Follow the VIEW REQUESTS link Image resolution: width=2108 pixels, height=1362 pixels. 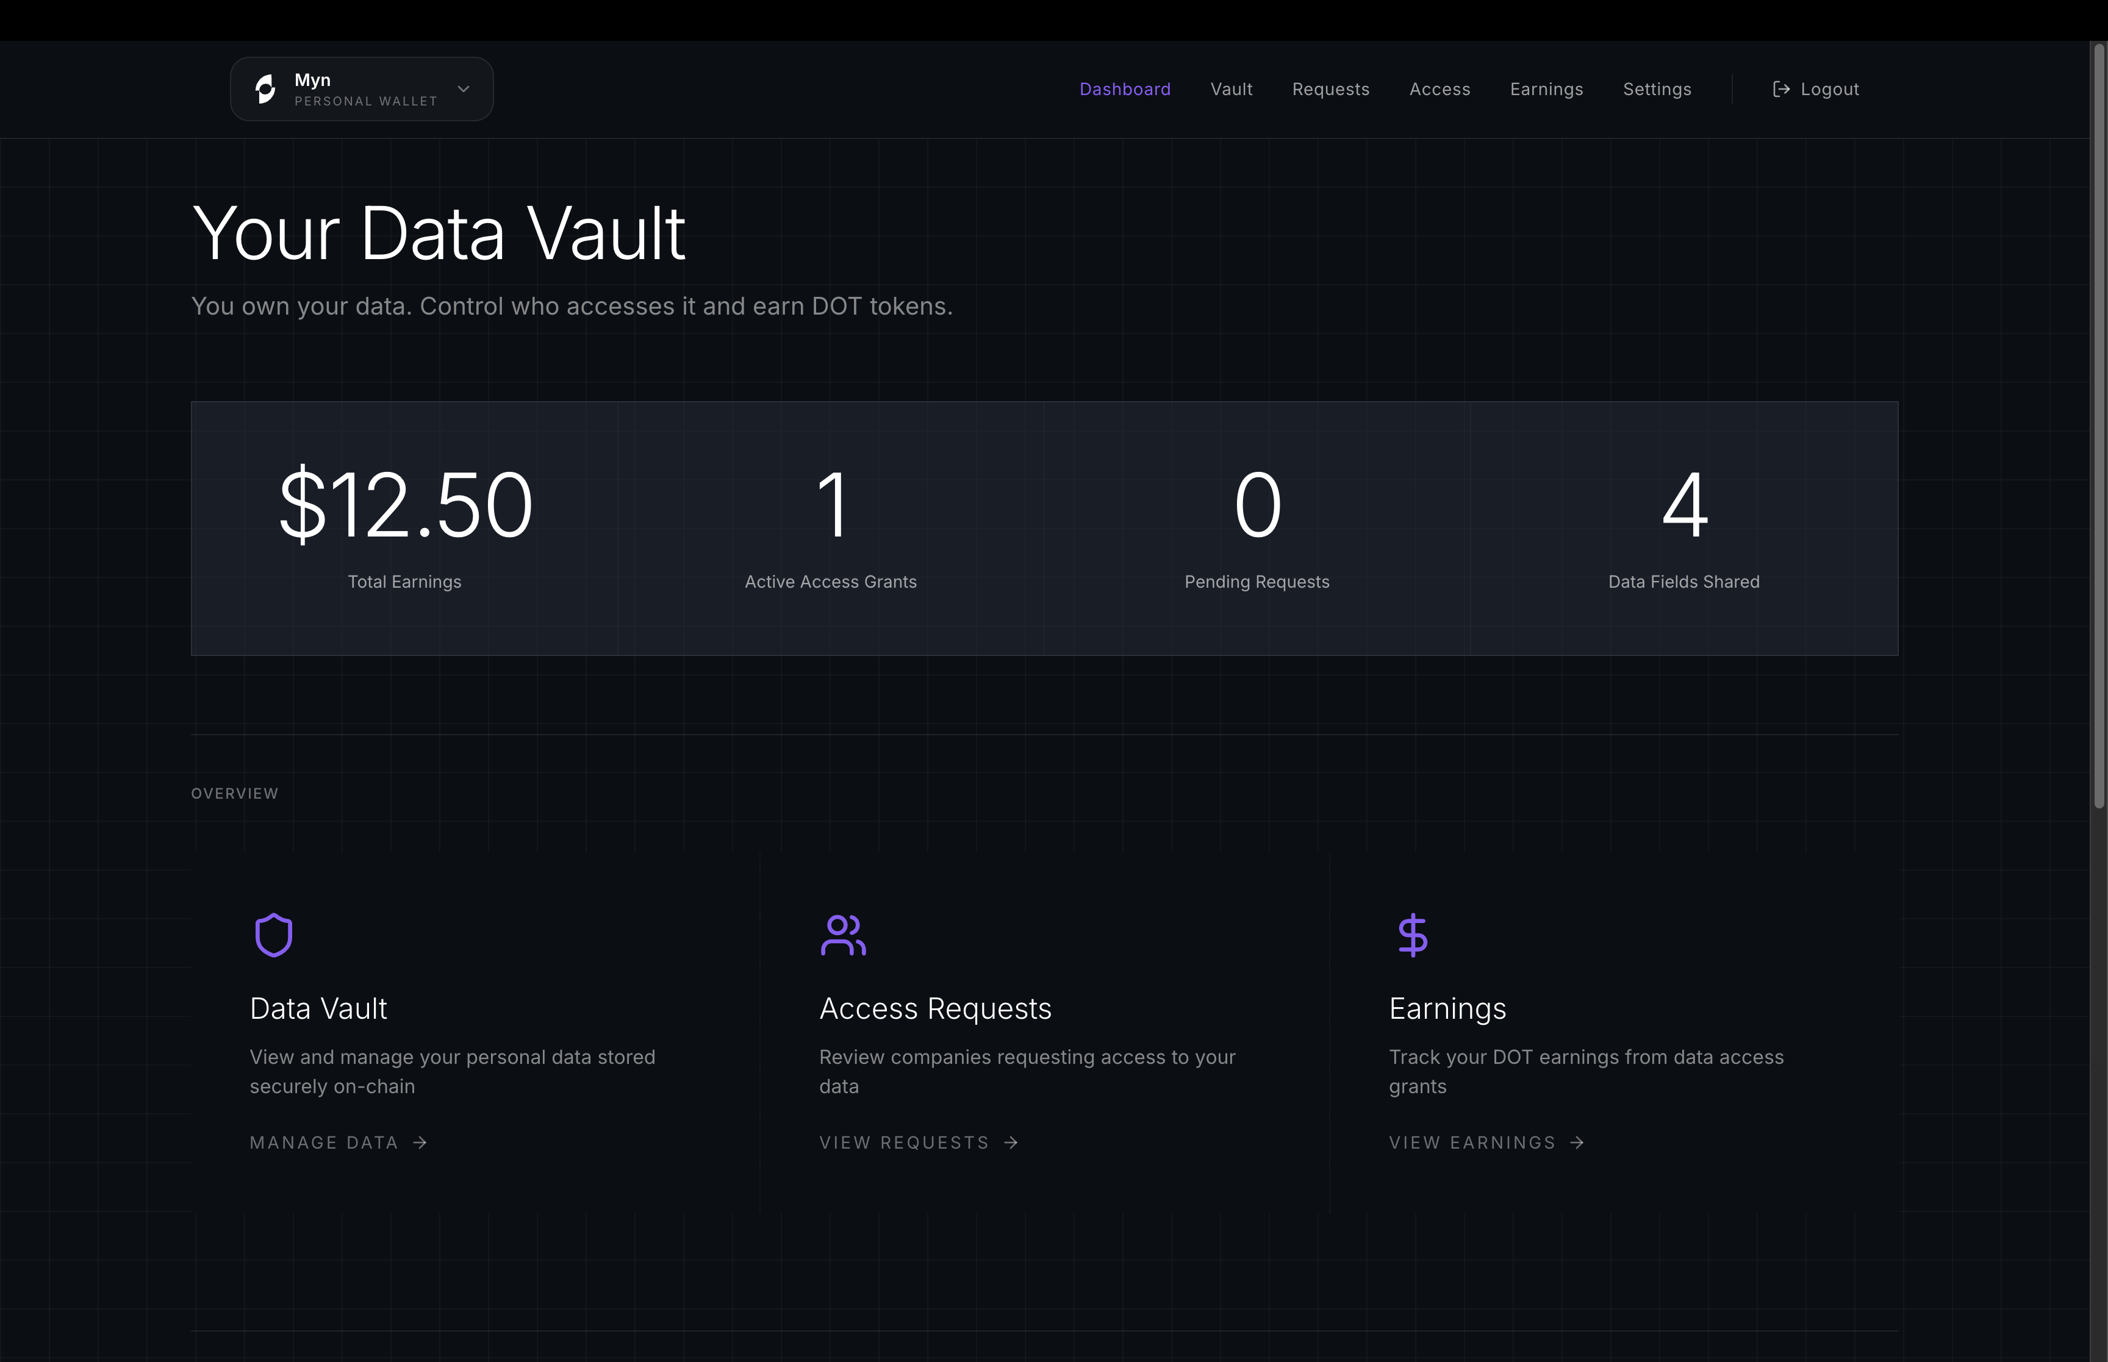[903, 1143]
